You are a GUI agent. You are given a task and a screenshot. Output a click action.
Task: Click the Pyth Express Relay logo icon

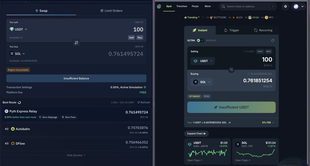coord(6,111)
